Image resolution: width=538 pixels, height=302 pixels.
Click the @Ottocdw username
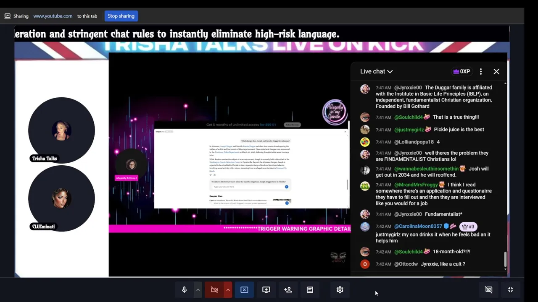tap(406, 264)
